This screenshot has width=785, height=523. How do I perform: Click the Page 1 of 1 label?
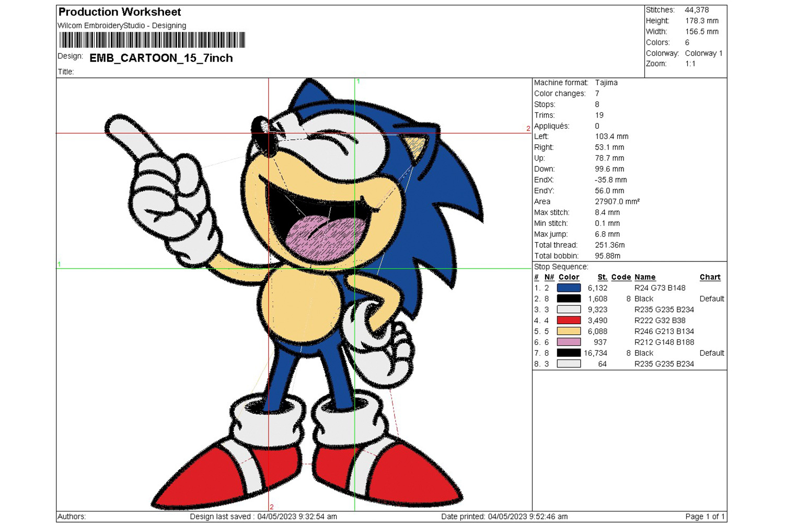tap(705, 517)
